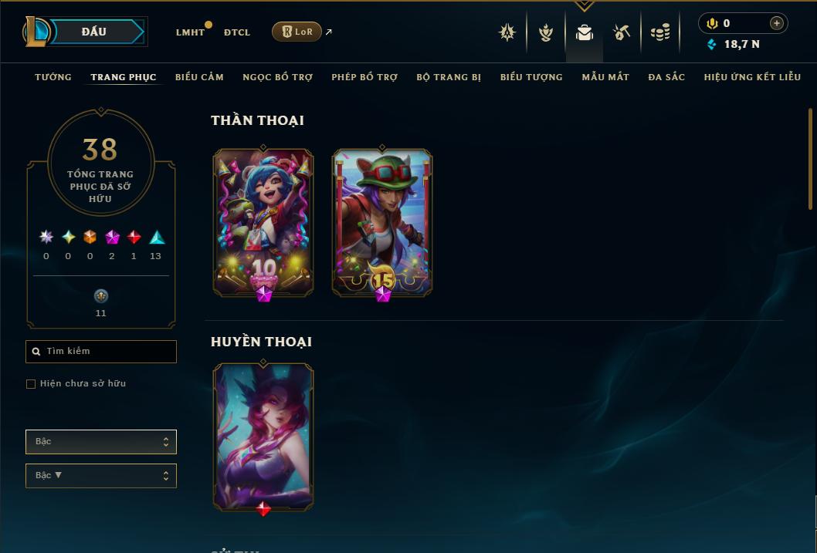This screenshot has height=553, width=817.
Task: Click the plus icon to buy RP
Action: (x=776, y=23)
